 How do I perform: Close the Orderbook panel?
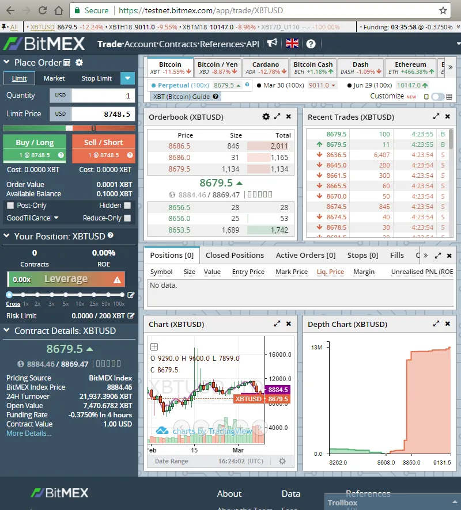(x=289, y=116)
